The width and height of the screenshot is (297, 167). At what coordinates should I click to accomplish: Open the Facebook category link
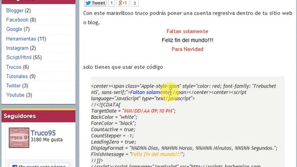pyautogui.click(x=17, y=19)
